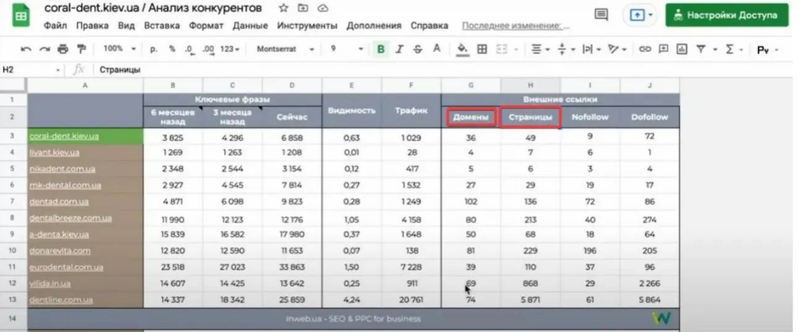Screen dimensions: 799x332
Task: Toggle italic formatting
Action: click(x=399, y=49)
